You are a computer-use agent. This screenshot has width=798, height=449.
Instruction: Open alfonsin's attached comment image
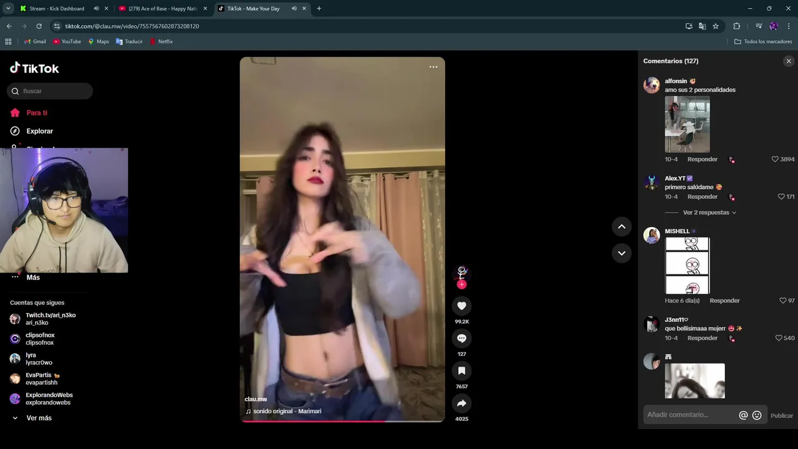[687, 124]
